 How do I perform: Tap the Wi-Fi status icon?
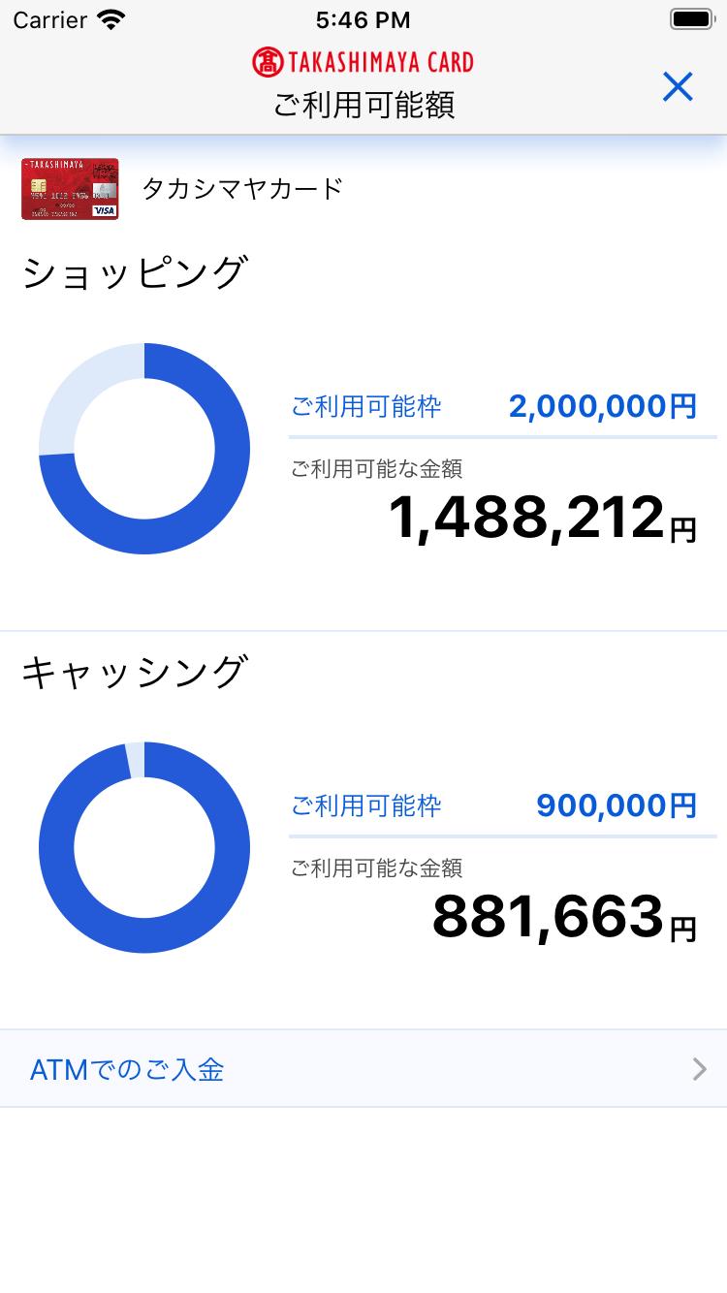(x=111, y=19)
